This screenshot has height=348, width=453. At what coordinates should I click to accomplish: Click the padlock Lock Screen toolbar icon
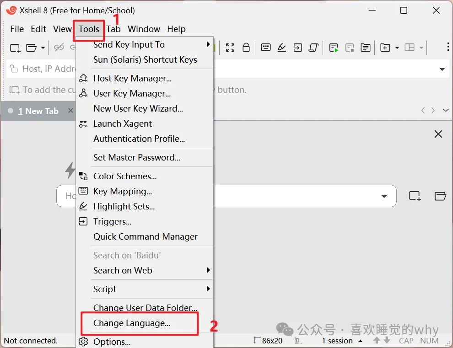(246, 47)
